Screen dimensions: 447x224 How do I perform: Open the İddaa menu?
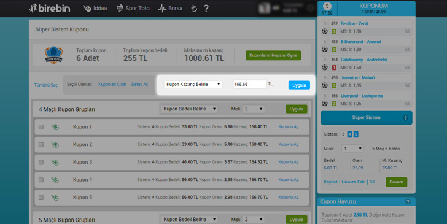(95, 8)
